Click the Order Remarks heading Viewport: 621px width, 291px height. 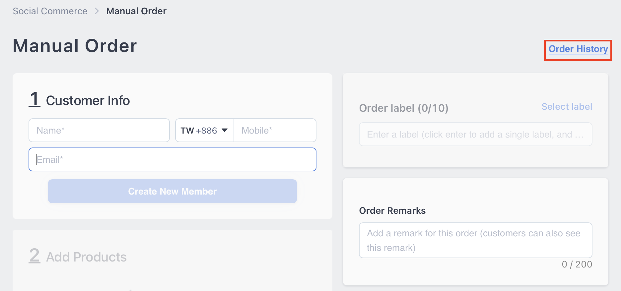click(x=392, y=211)
